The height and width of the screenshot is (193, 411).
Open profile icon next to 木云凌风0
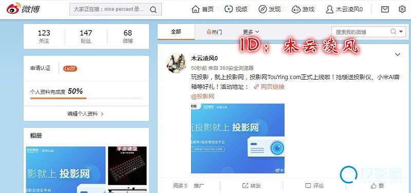[329, 9]
